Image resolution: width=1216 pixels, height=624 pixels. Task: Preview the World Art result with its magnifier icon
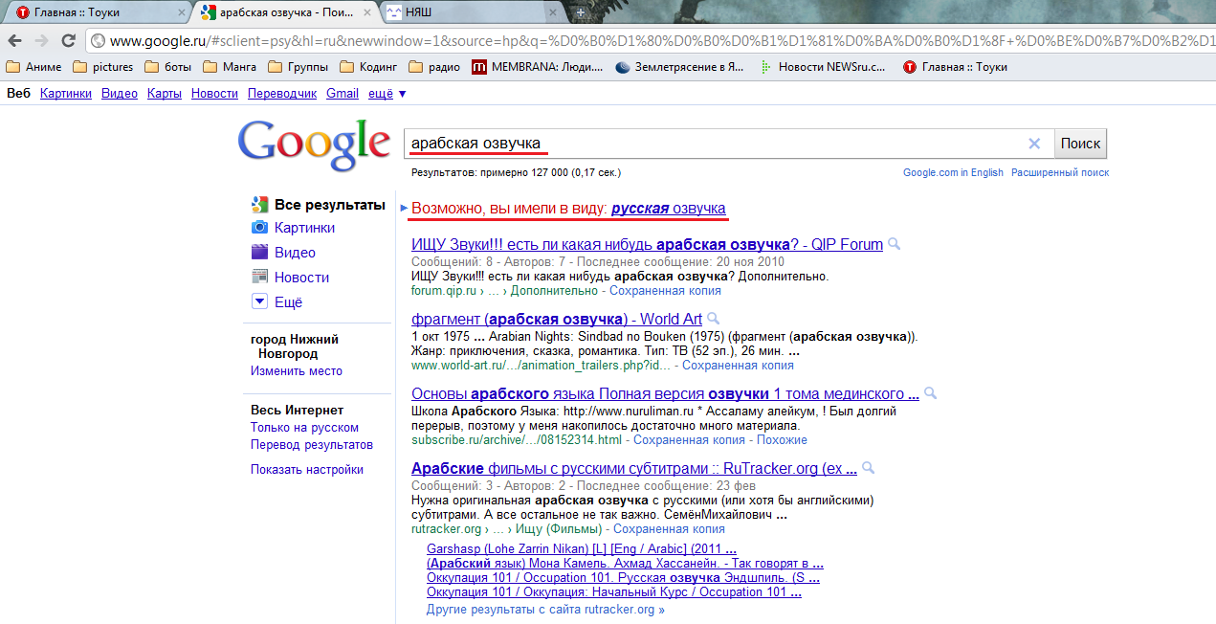click(x=714, y=319)
